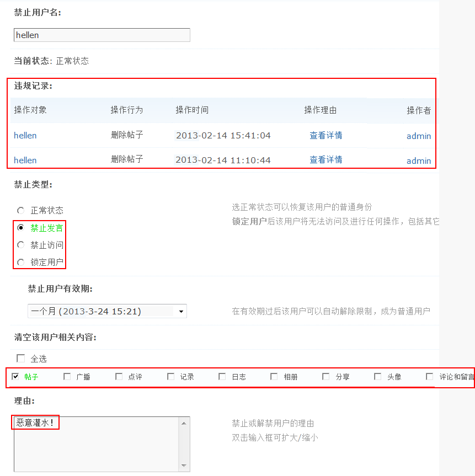Select the 正常状态 radio button
This screenshot has height=476, width=475.
[21, 210]
